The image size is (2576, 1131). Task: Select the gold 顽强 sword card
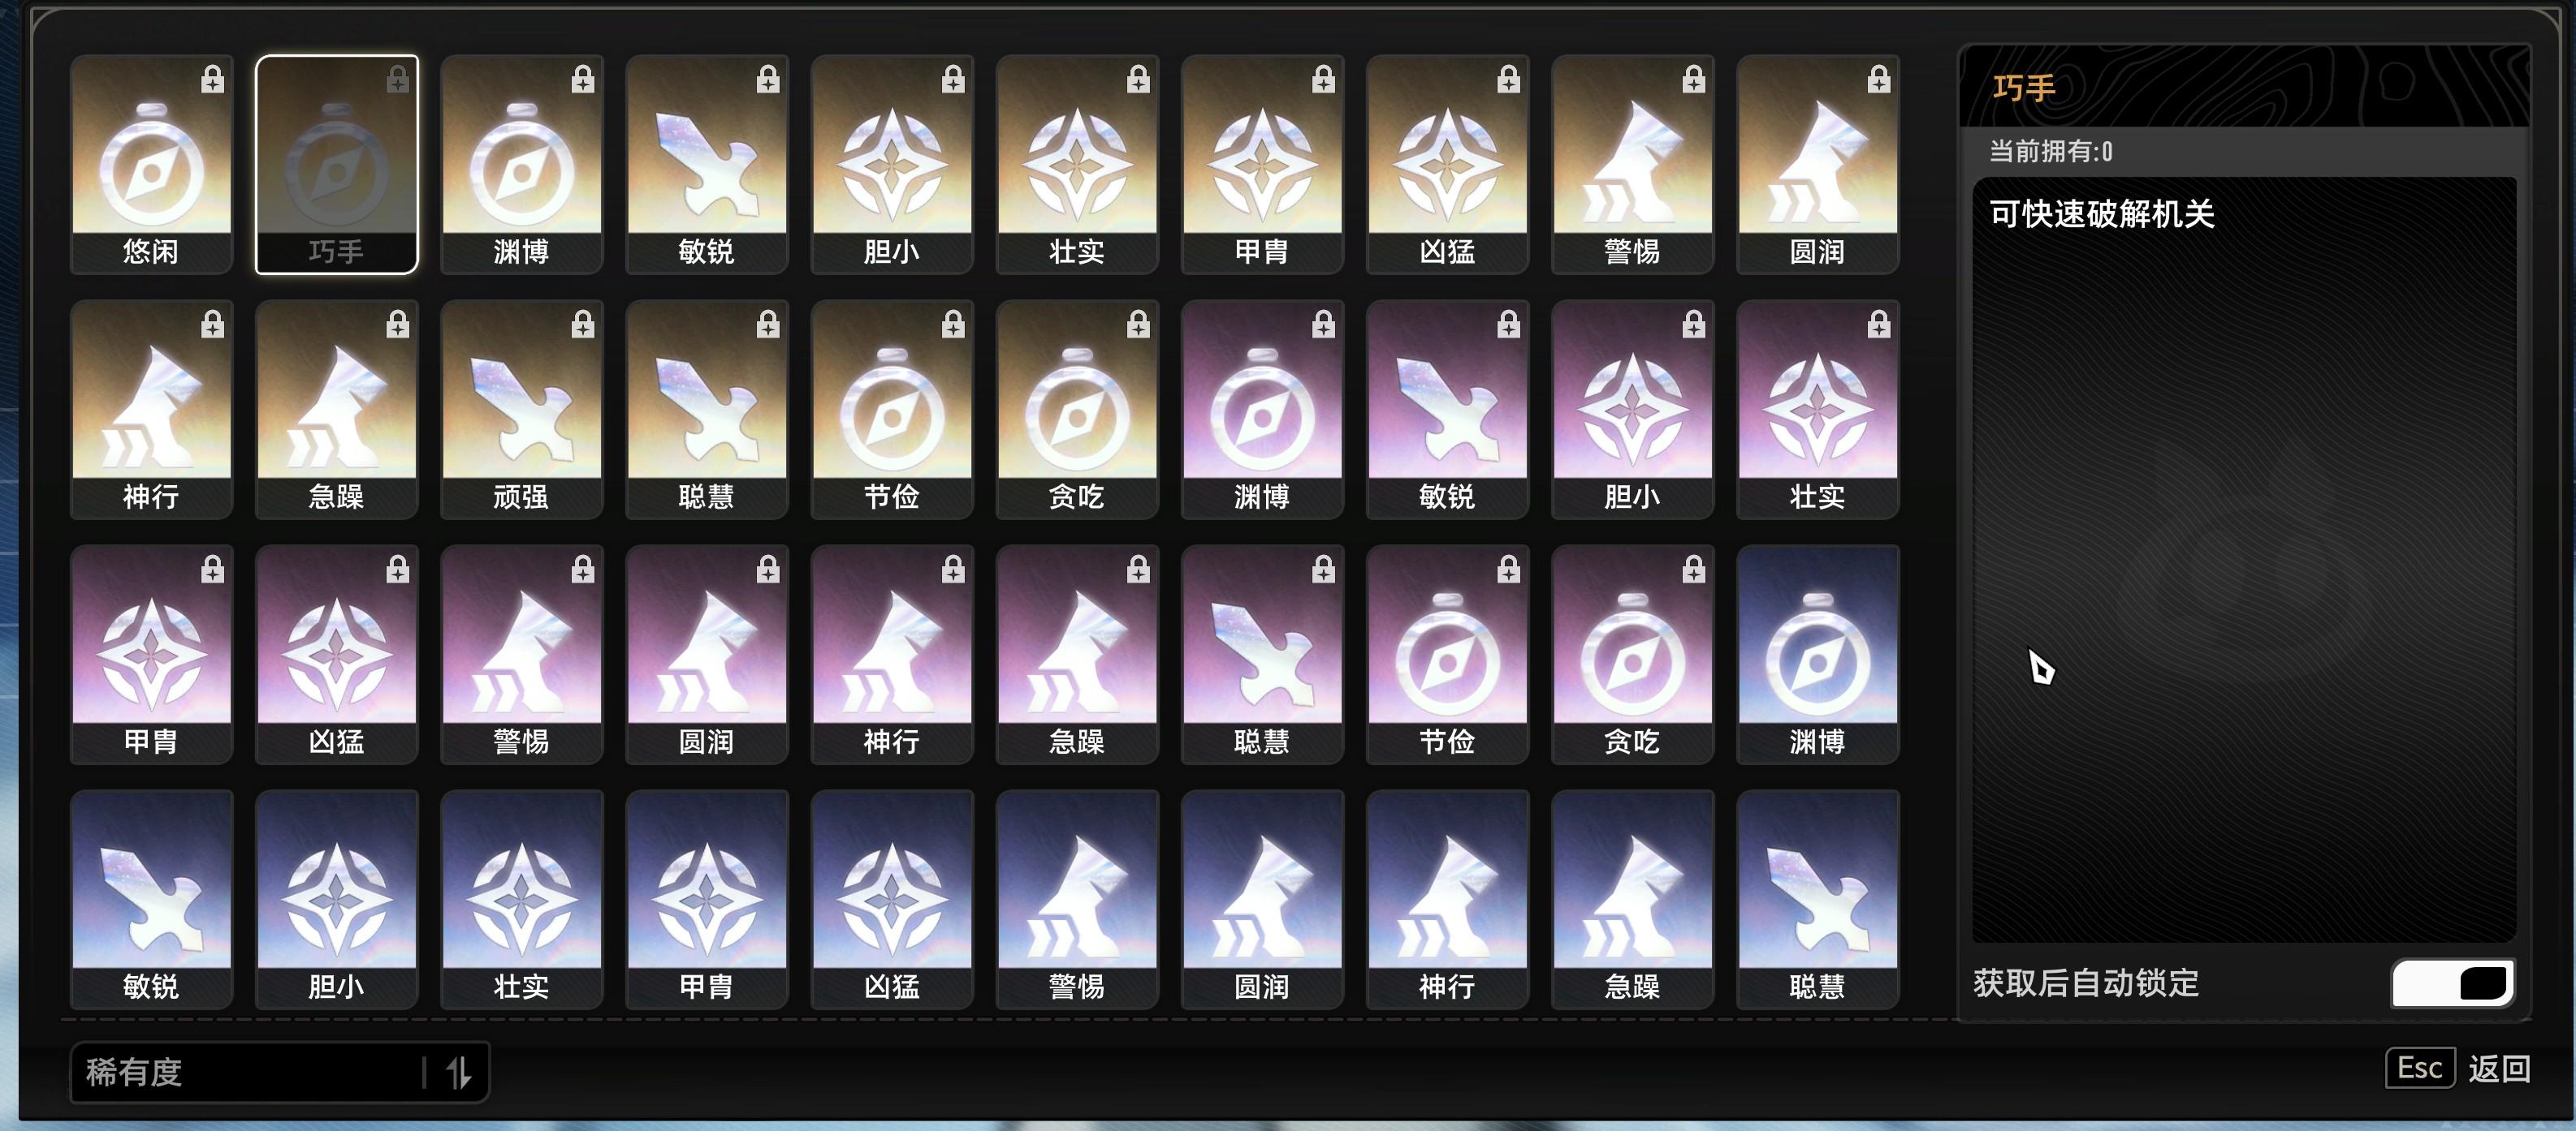tap(522, 409)
